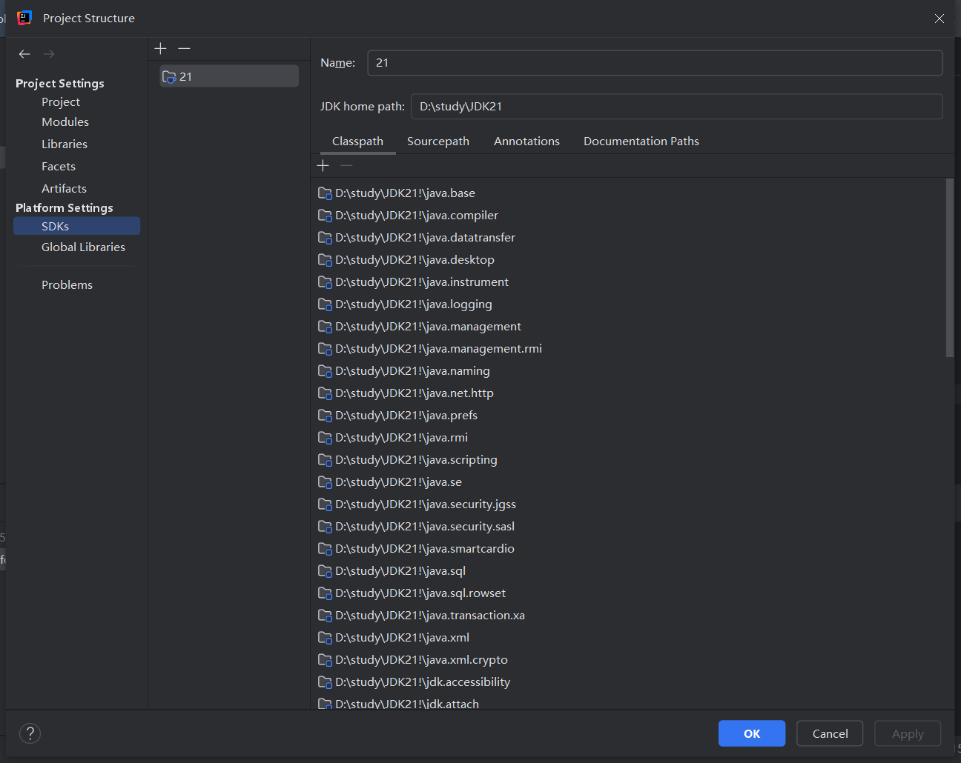
Task: Select D:\study\JDK21!\java.management entry
Action: click(x=428, y=327)
